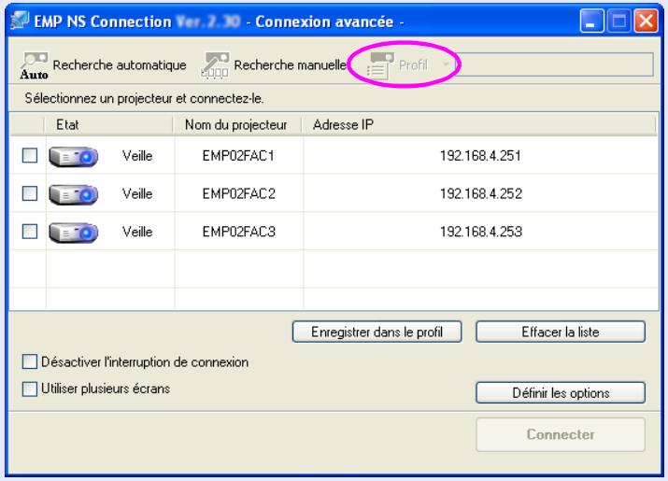
Task: Enable Désactiver l'interruption de connexion
Action: [30, 361]
